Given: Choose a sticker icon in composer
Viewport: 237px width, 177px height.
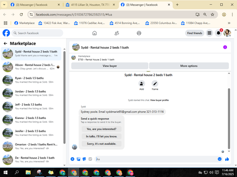Looking at the screenshot, I should pyautogui.click(x=84, y=159).
